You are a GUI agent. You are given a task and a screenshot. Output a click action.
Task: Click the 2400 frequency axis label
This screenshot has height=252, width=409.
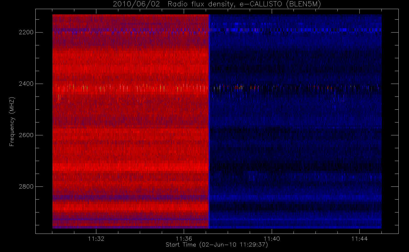26,84
